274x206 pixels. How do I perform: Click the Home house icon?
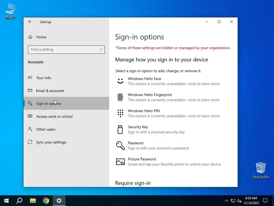(30, 37)
